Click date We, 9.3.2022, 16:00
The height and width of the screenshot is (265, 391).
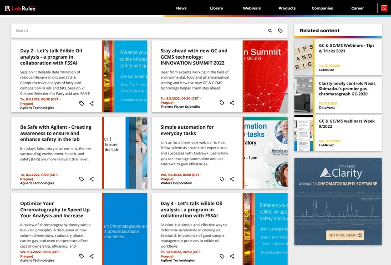[181, 177]
